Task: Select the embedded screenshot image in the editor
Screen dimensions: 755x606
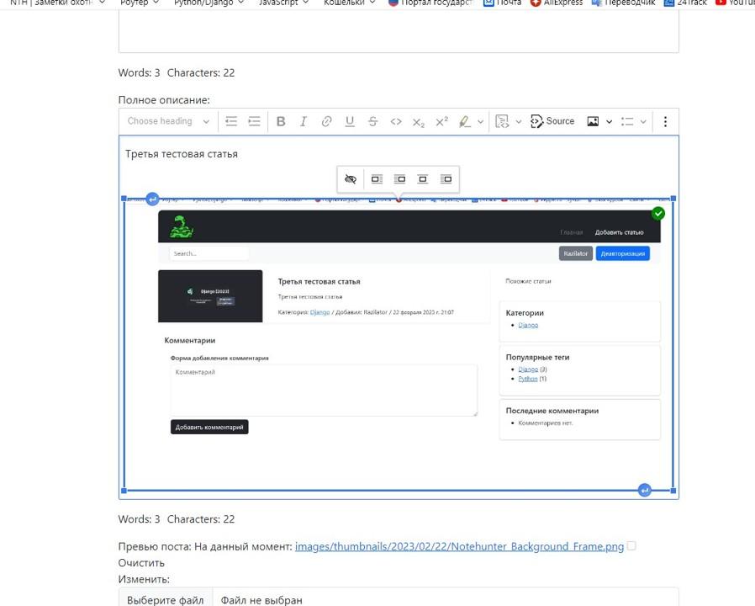Action: [x=399, y=345]
